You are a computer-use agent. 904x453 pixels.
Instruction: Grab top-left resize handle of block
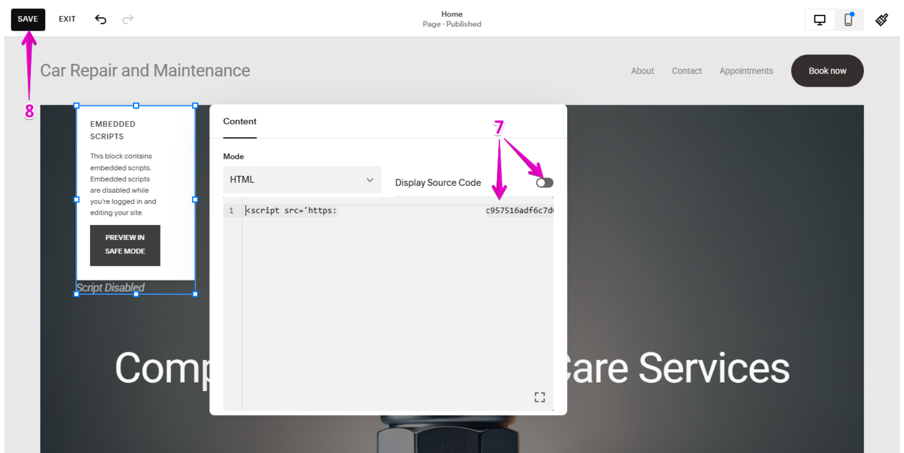tap(77, 106)
